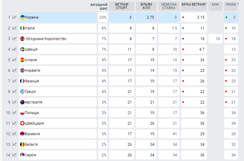Screen dimensions: 244x161
Task: Open the trend chart icon for Україна
Action: (x=14, y=17)
